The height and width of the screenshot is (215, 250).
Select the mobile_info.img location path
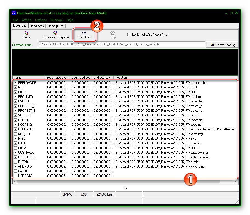[x=163, y=157]
